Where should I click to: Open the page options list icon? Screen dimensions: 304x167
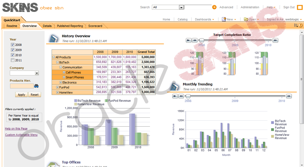point(296,25)
